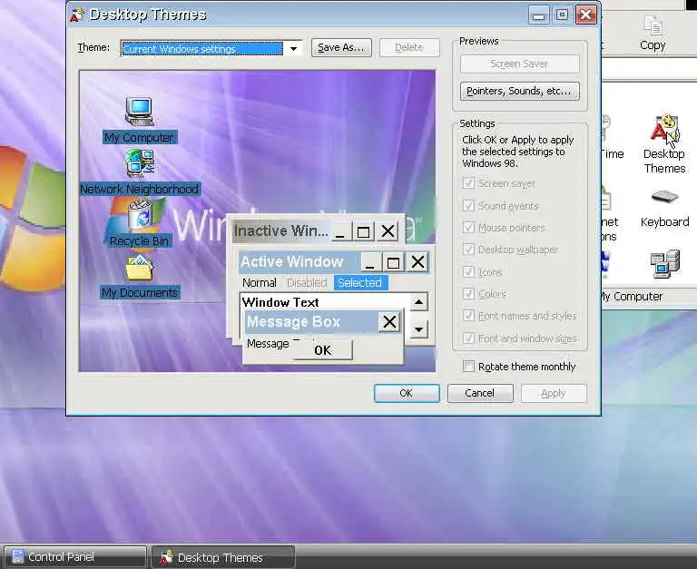Click Recycle Bin icon in preview
This screenshot has height=569, width=697.
click(x=141, y=215)
